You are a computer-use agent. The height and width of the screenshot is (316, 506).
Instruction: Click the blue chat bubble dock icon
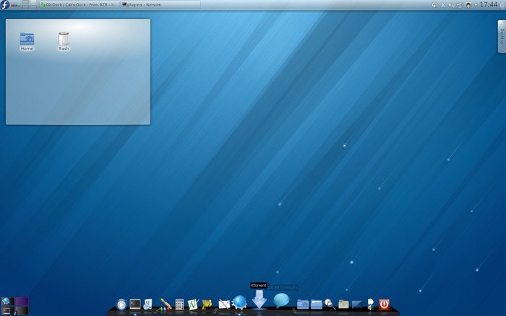[x=281, y=300]
